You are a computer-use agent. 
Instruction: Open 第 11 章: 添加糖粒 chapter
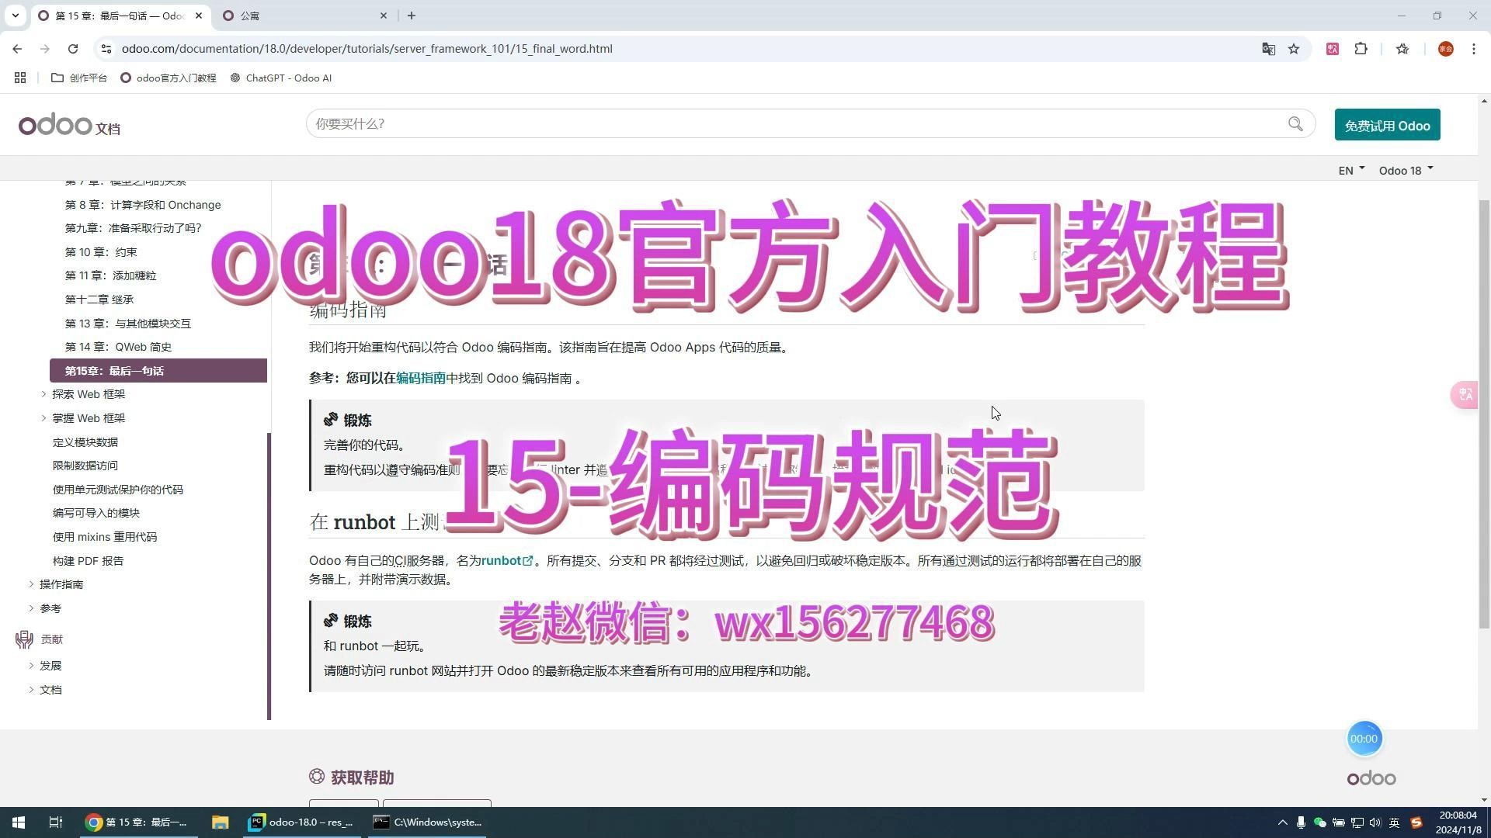(110, 275)
